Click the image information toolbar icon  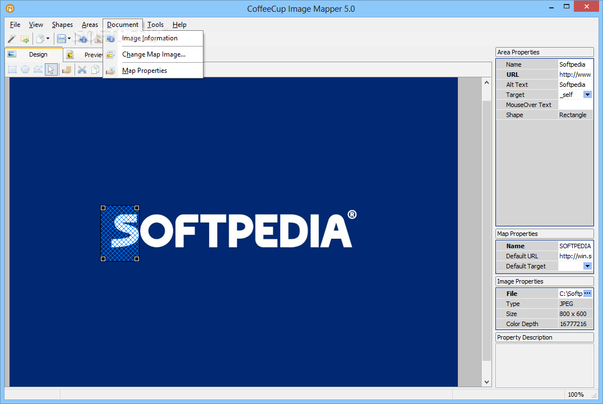[83, 39]
